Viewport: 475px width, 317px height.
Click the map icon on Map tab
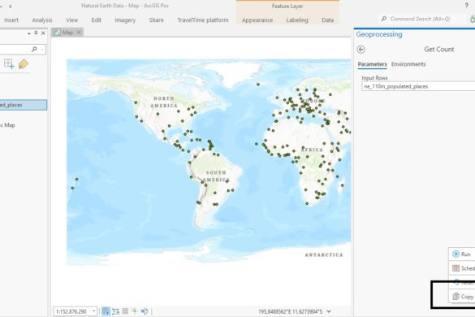[57, 33]
